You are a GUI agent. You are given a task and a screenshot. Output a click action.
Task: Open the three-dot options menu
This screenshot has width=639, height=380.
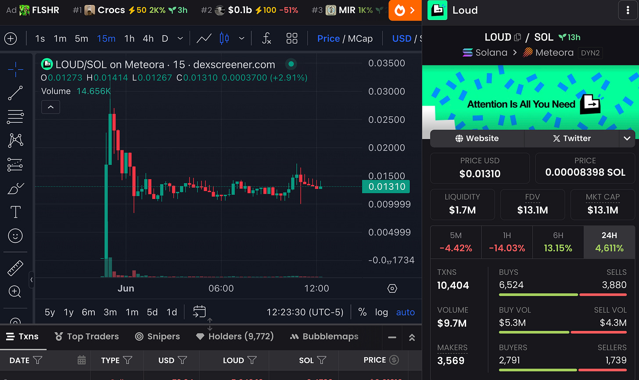(x=628, y=11)
